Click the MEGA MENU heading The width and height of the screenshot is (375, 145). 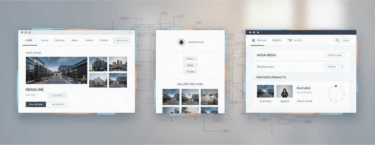[266, 55]
